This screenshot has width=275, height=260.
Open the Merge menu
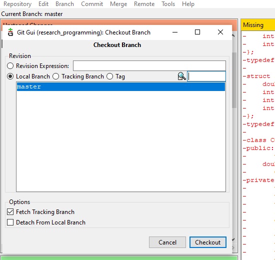118,4
